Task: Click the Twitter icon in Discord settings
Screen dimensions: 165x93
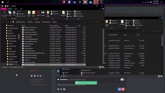Action: click(31, 76)
